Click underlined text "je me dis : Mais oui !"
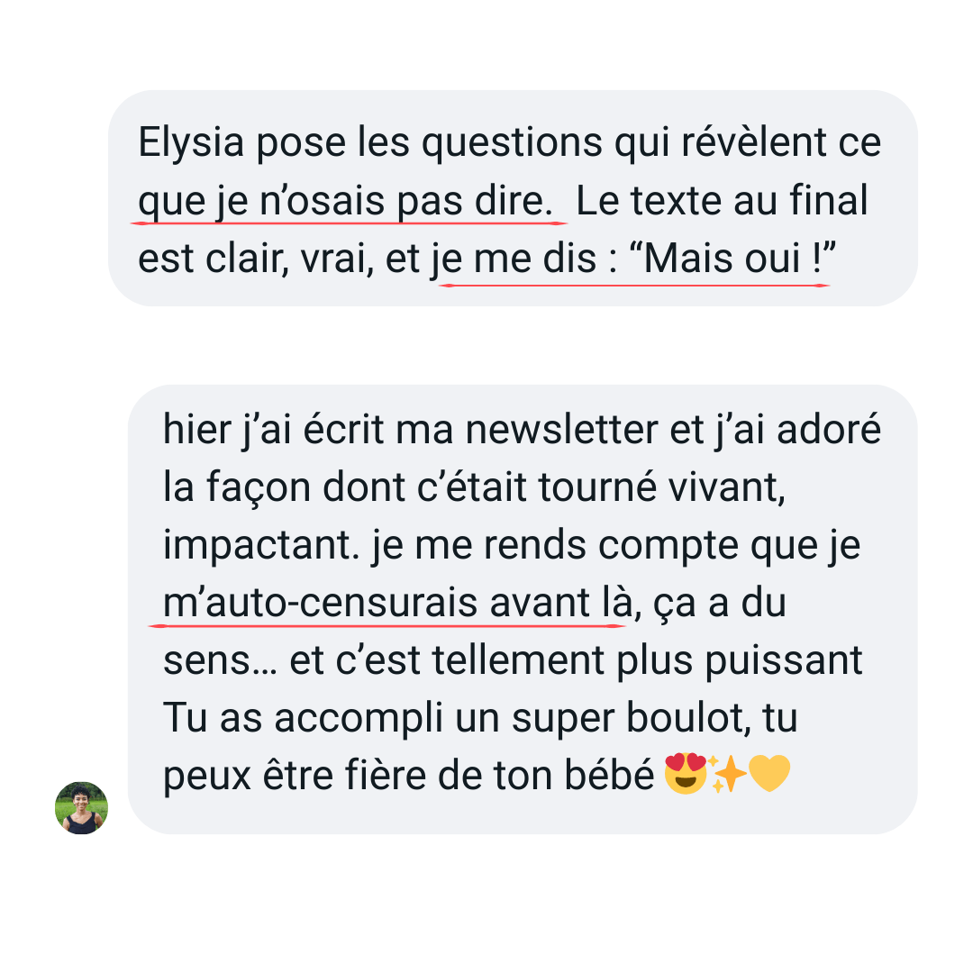 pos(633,259)
